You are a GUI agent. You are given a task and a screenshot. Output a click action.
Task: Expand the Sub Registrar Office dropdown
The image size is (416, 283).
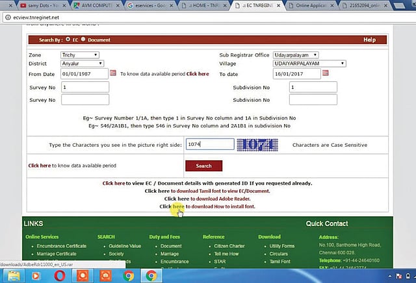295,55
